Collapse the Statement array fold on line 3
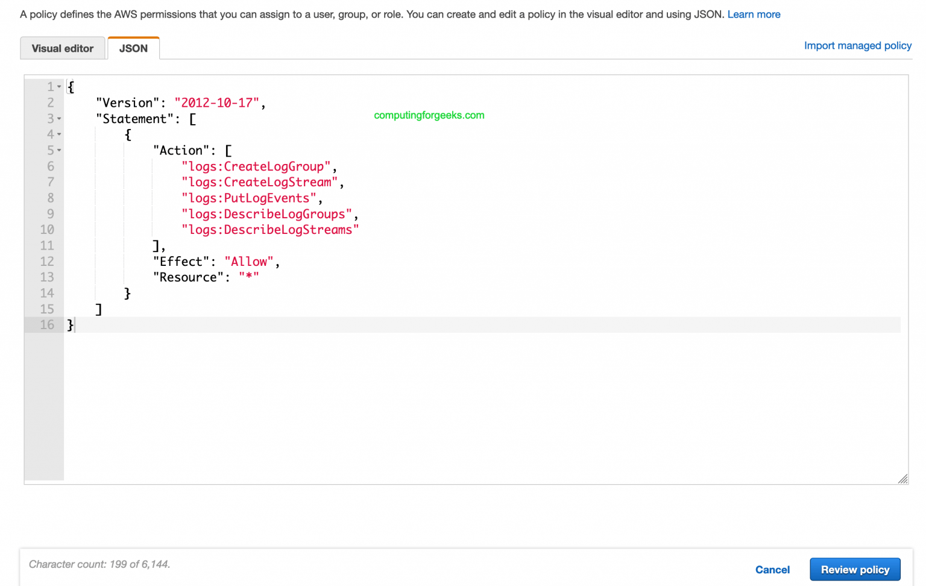Screen dimensions: 926x586 point(59,119)
